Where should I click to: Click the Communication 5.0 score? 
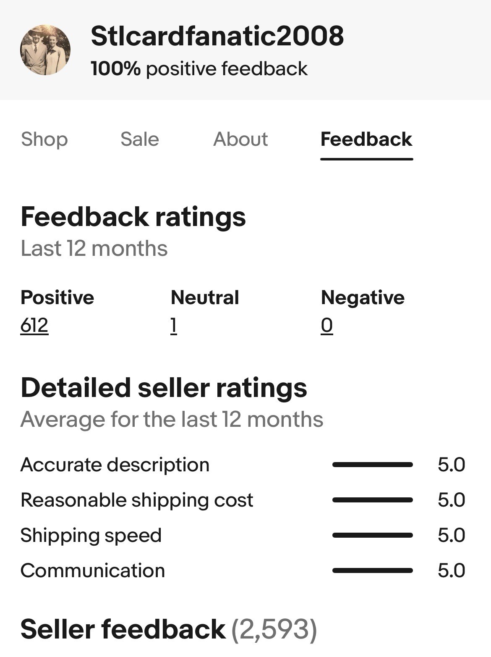(451, 570)
